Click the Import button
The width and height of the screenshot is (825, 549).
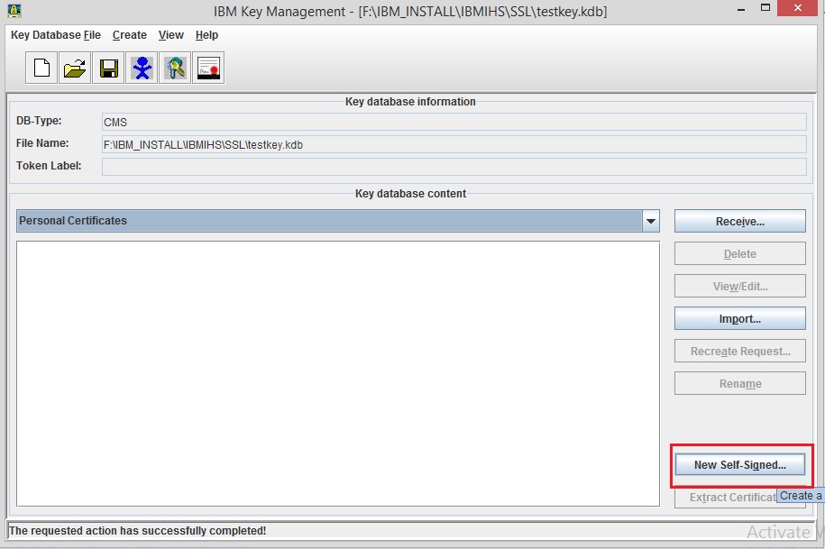pyautogui.click(x=739, y=318)
